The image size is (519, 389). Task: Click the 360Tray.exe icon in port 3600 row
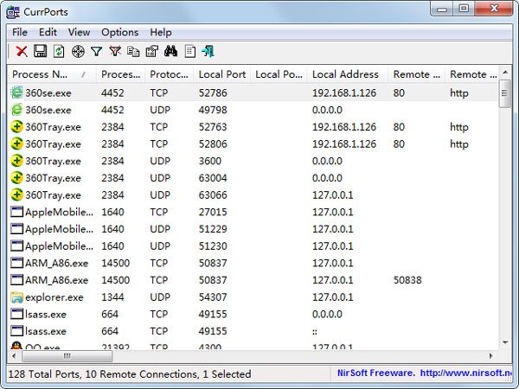[17, 161]
